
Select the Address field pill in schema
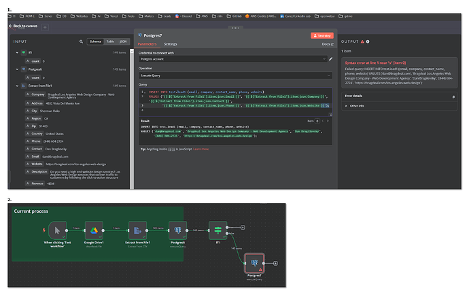pyautogui.click(x=35, y=103)
